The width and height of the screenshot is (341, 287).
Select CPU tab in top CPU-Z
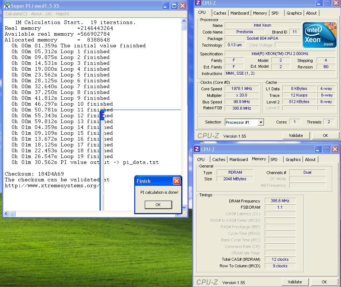pyautogui.click(x=202, y=12)
